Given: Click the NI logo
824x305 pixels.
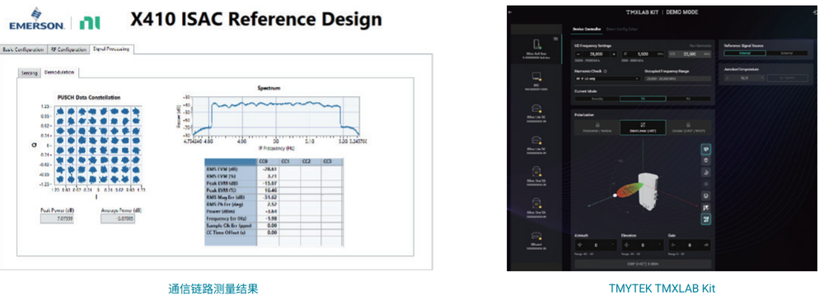Looking at the screenshot, I should click(90, 23).
